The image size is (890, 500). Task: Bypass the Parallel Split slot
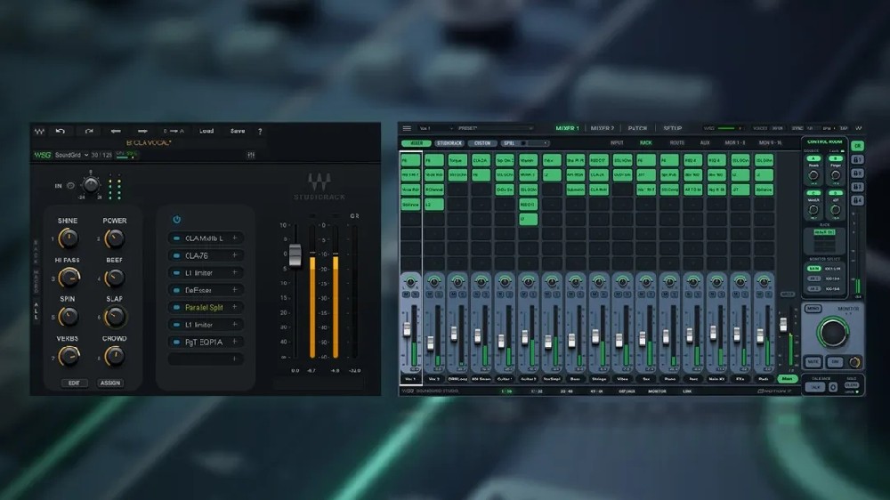point(176,308)
